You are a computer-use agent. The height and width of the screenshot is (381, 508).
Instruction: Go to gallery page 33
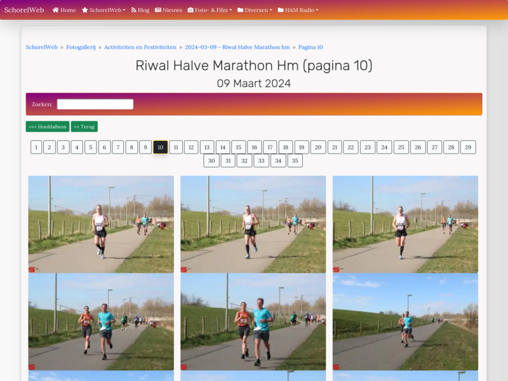click(261, 161)
